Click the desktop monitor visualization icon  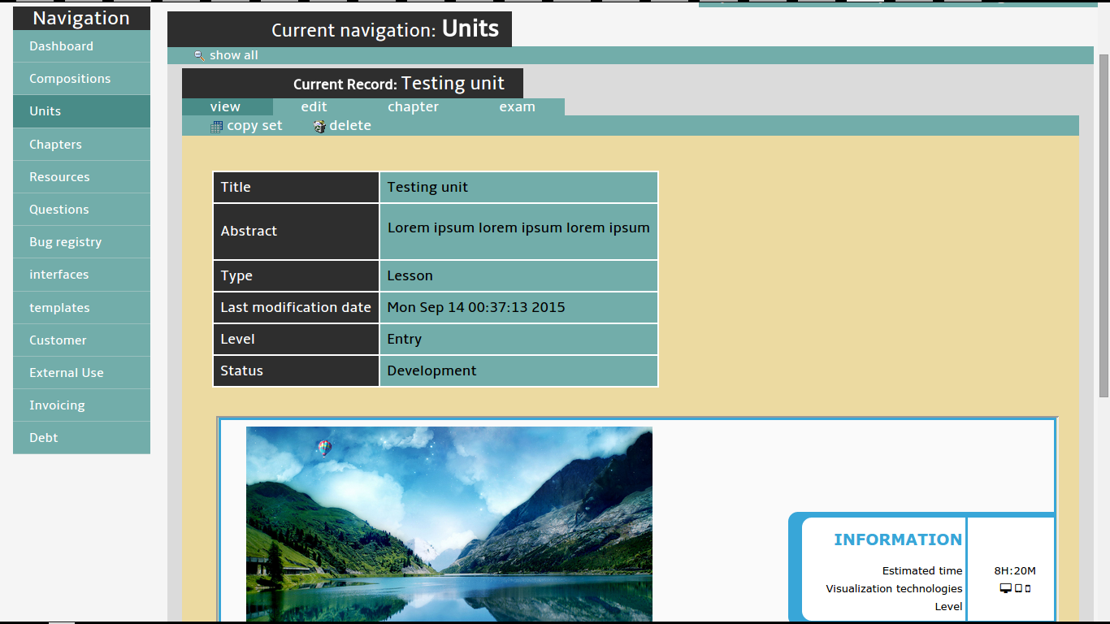(x=1005, y=589)
